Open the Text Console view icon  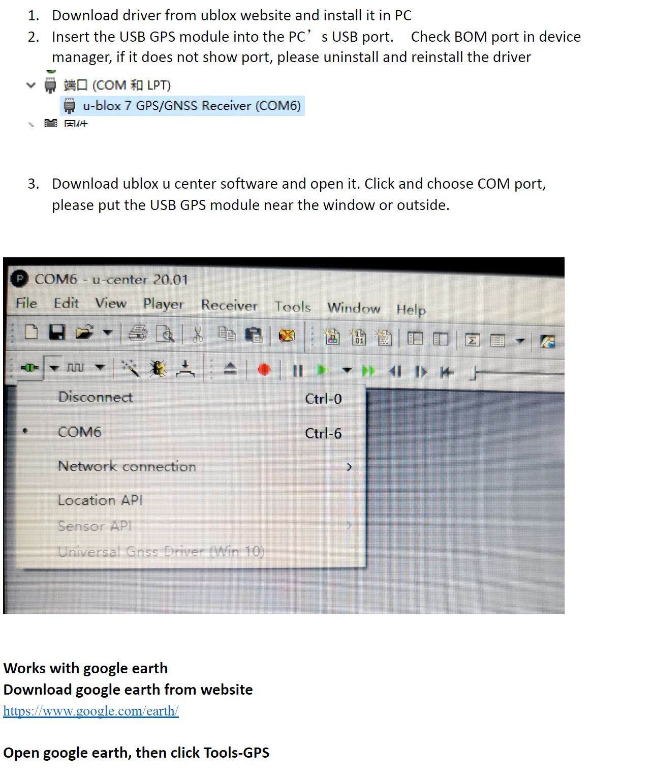coord(384,338)
